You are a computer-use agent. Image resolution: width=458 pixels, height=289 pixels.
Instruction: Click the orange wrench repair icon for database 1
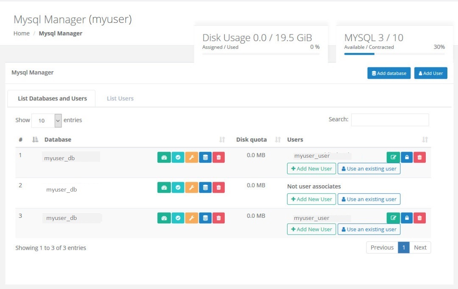[x=192, y=158]
